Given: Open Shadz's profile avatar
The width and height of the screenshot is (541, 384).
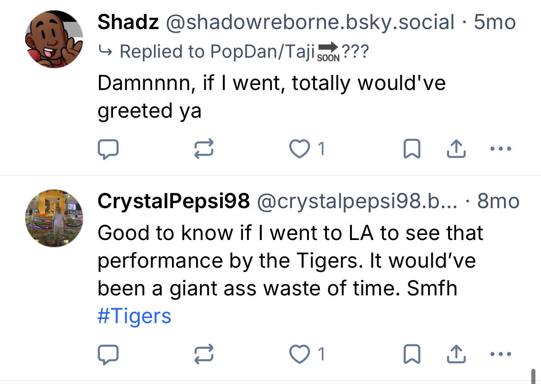Looking at the screenshot, I should pos(54,39).
